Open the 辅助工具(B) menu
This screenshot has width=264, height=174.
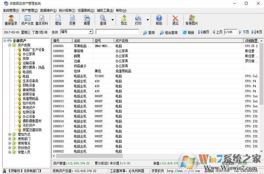point(105,10)
